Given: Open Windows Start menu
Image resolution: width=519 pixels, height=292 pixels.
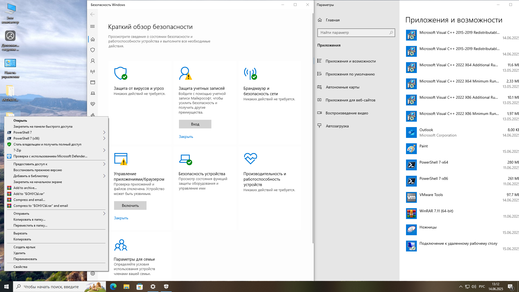Looking at the screenshot, I should pyautogui.click(x=6, y=287).
